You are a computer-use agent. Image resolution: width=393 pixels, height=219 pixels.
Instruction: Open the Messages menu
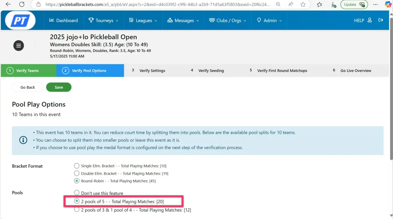point(183,20)
